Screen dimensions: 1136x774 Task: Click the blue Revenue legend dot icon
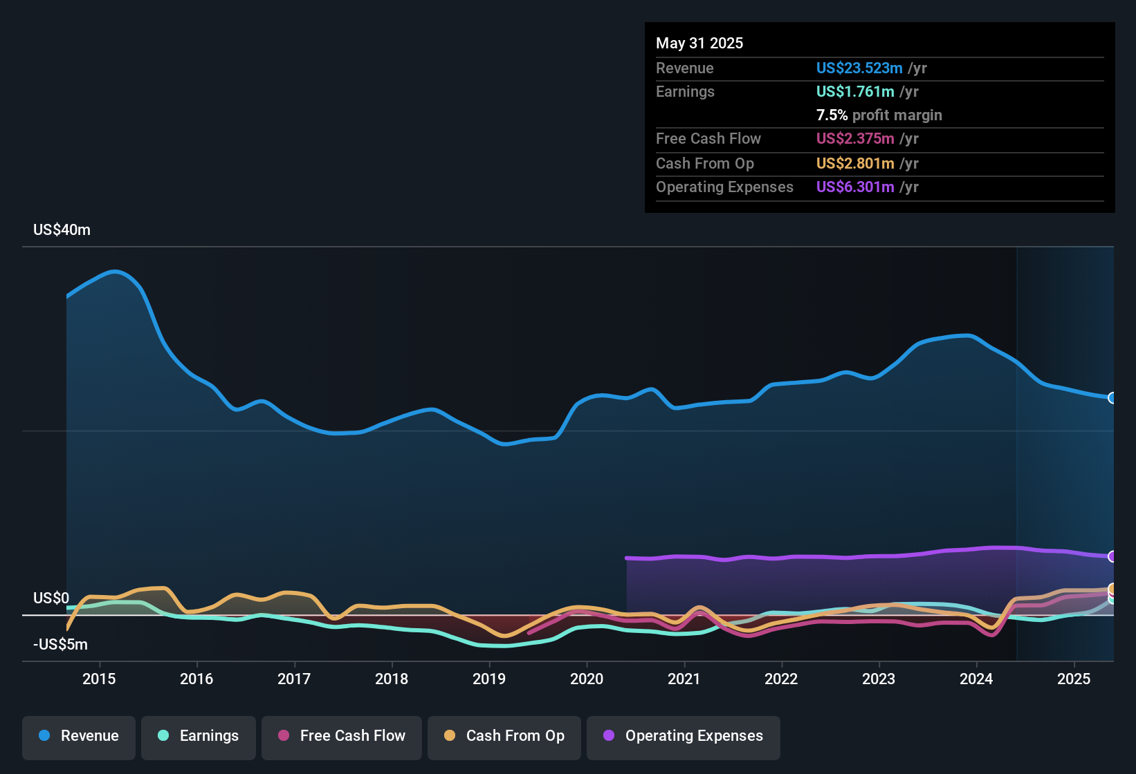click(x=44, y=736)
